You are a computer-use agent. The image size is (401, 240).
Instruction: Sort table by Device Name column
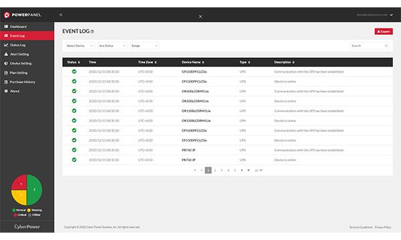pos(193,62)
